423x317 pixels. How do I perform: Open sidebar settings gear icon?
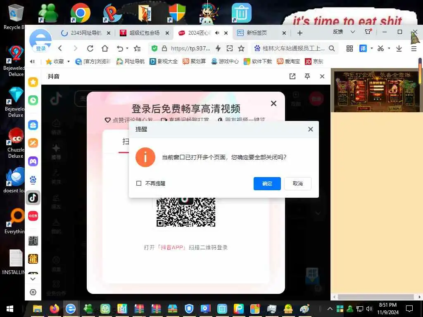tap(33, 292)
